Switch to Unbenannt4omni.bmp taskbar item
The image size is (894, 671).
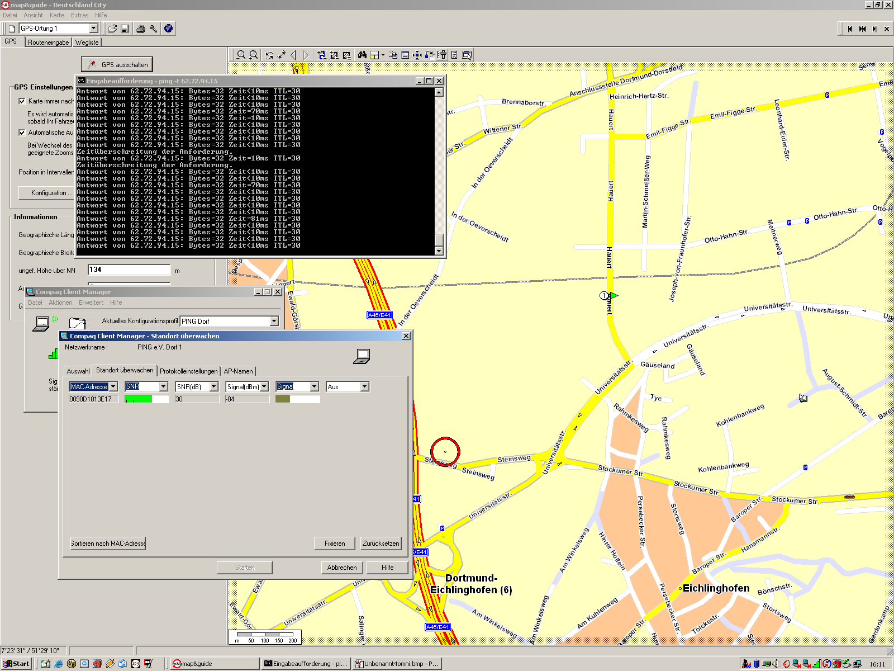click(397, 664)
